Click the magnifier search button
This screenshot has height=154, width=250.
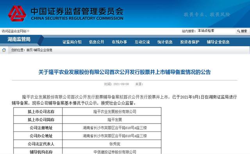pos(242,31)
